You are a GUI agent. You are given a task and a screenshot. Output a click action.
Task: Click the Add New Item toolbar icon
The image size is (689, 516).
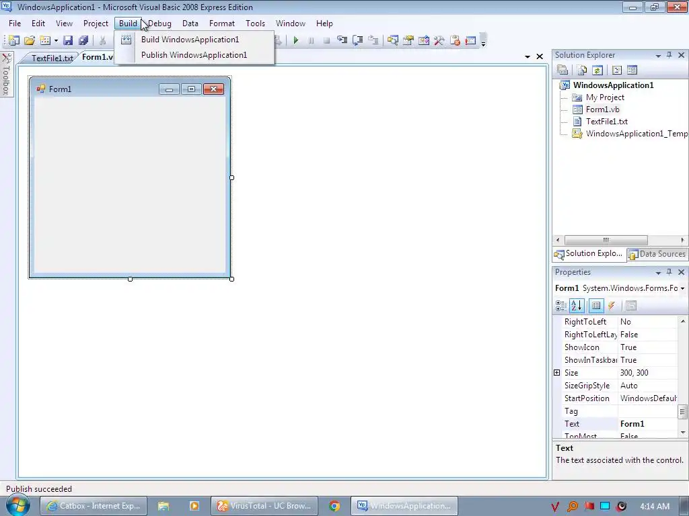coord(45,40)
